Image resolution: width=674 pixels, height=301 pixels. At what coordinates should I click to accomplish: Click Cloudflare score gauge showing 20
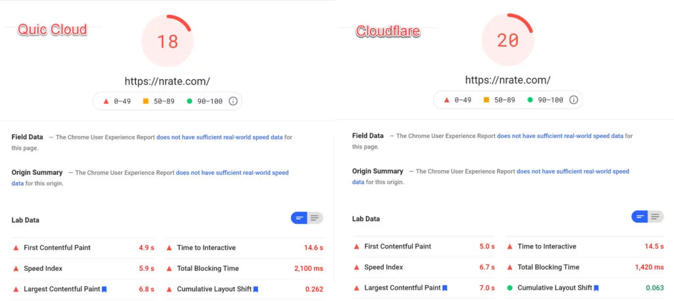507,39
